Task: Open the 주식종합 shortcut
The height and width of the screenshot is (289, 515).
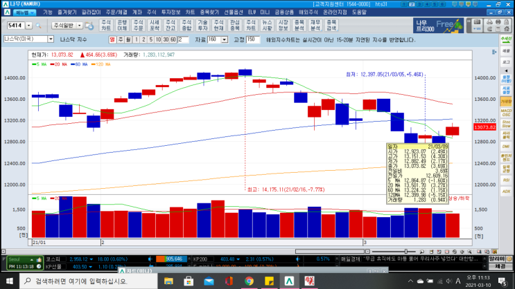Action: pos(186,25)
